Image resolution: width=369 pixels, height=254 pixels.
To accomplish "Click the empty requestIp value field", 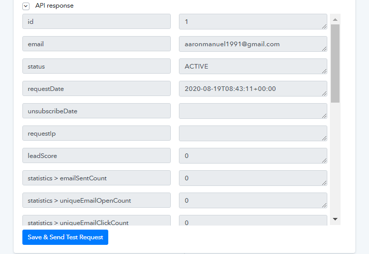I will tap(253, 133).
